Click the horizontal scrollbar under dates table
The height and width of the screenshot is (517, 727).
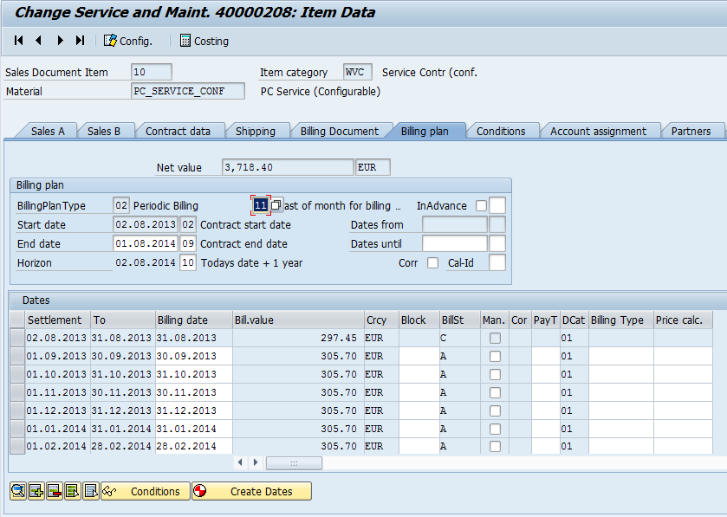point(293,463)
